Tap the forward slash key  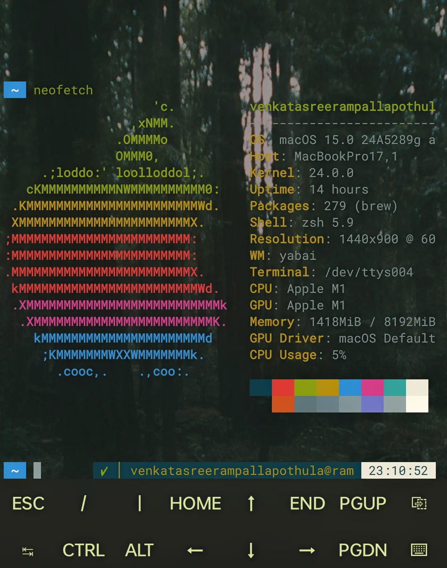coord(83,503)
